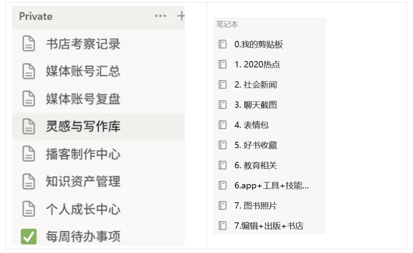Open the 7.编辑+出版+书店 notebook
Image resolution: width=413 pixels, height=253 pixels.
pos(269,226)
